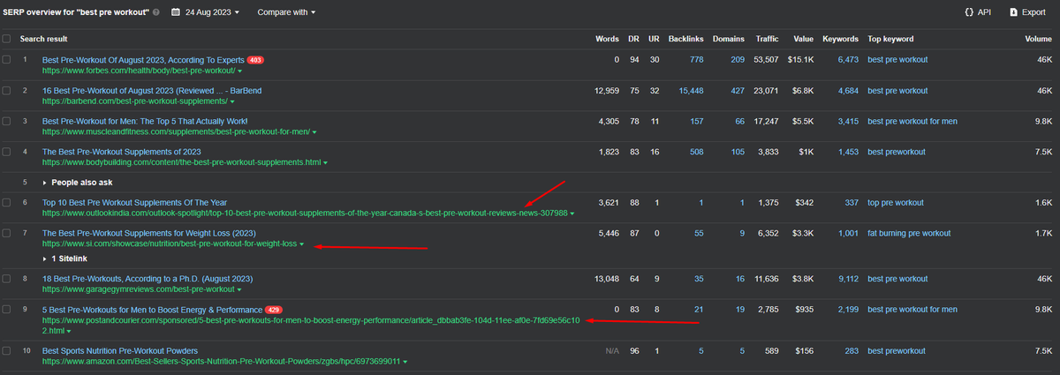Viewport: 1060px width, 375px height.
Task: Click the API braces icon
Action: 969,12
